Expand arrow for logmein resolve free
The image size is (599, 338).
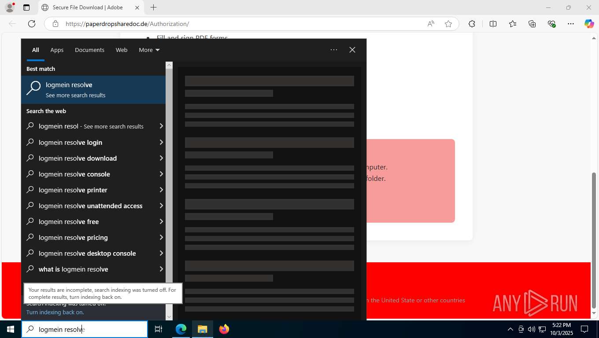[161, 221]
